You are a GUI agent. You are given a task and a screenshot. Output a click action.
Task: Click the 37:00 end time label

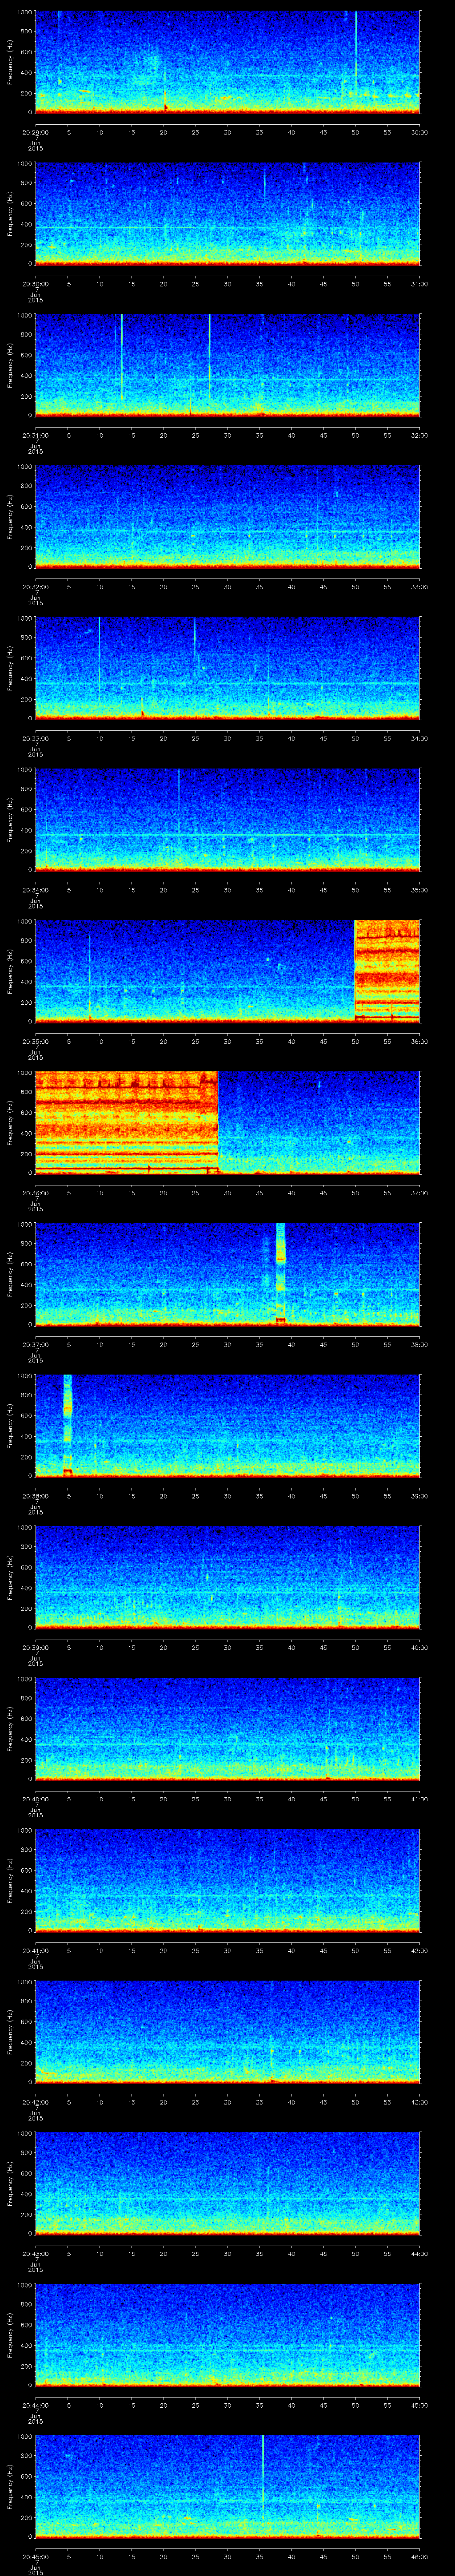tap(420, 1193)
